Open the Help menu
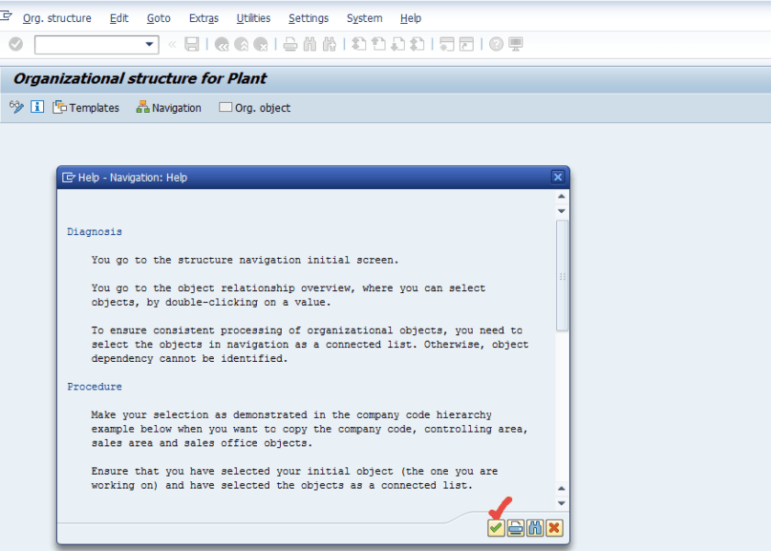This screenshot has height=551, width=771. click(x=410, y=18)
